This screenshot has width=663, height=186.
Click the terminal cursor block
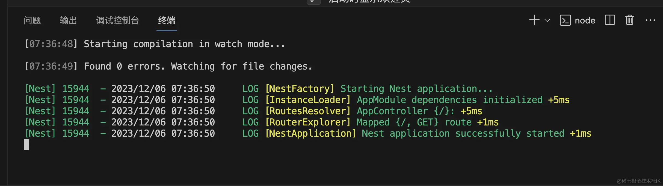coord(26,145)
